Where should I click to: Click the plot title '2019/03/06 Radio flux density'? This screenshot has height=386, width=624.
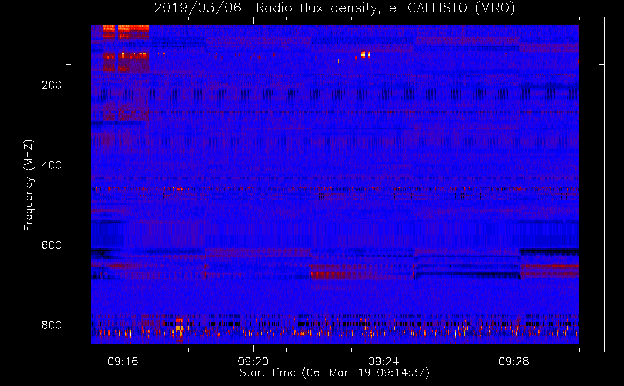tap(334, 8)
